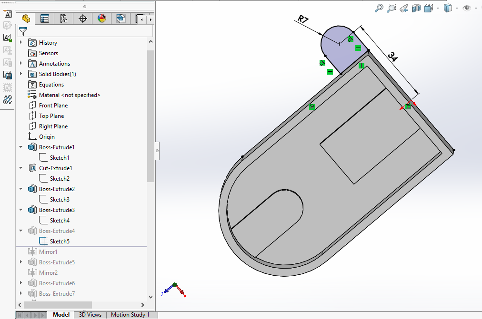Image resolution: width=482 pixels, height=319 pixels.
Task: Click the Zoom to Fit icon
Action: (379, 8)
